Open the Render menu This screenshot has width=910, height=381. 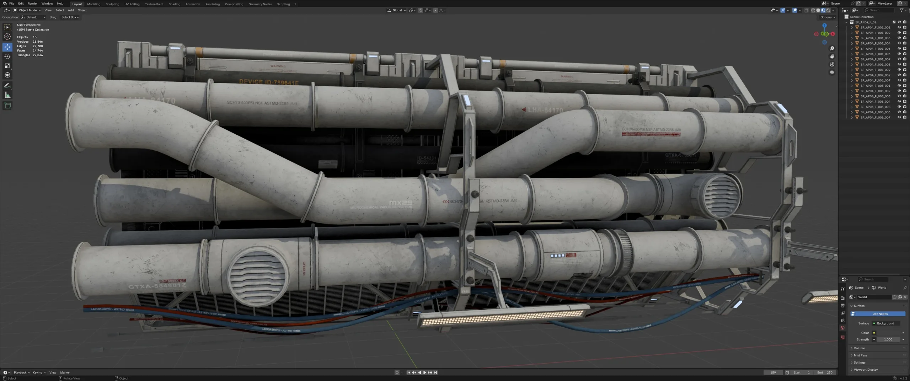pos(32,4)
